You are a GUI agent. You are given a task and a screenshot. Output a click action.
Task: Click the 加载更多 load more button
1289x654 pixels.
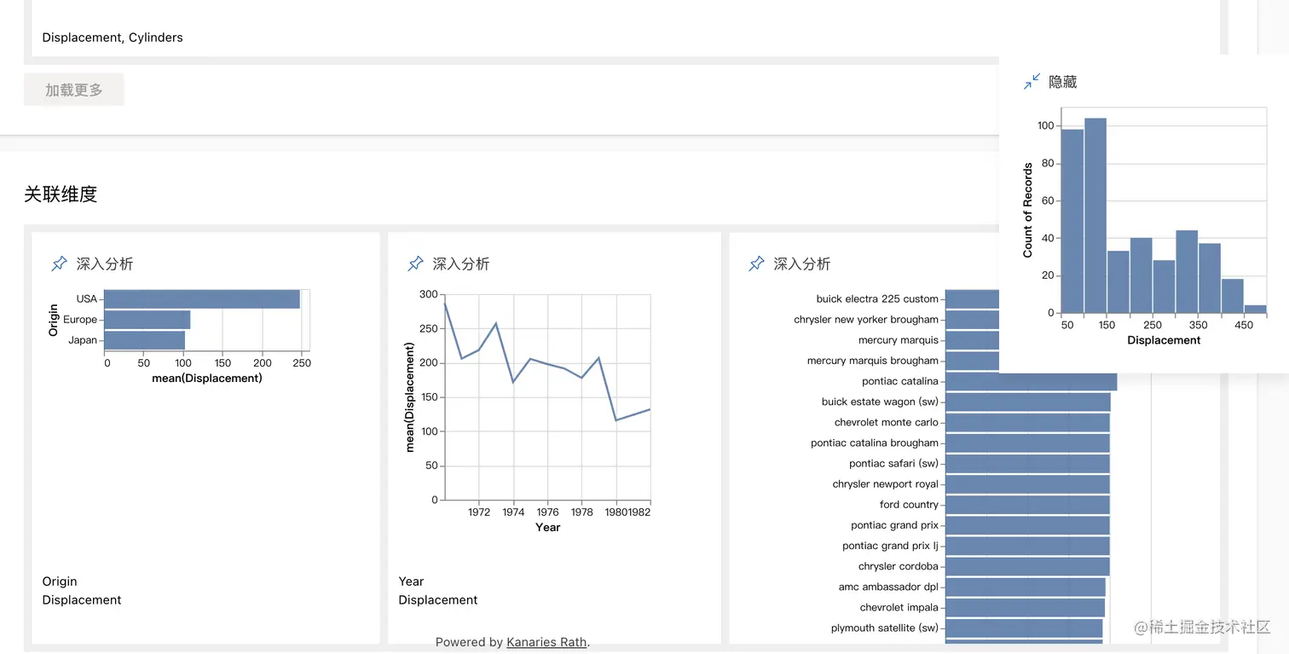[73, 89]
